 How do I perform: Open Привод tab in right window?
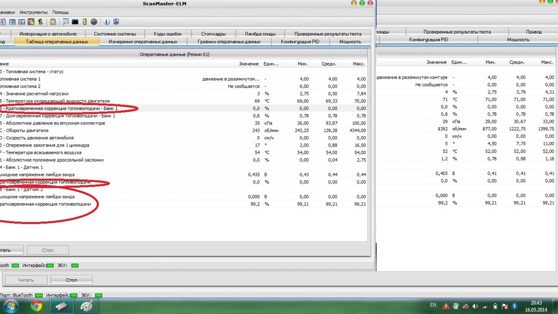(x=534, y=31)
